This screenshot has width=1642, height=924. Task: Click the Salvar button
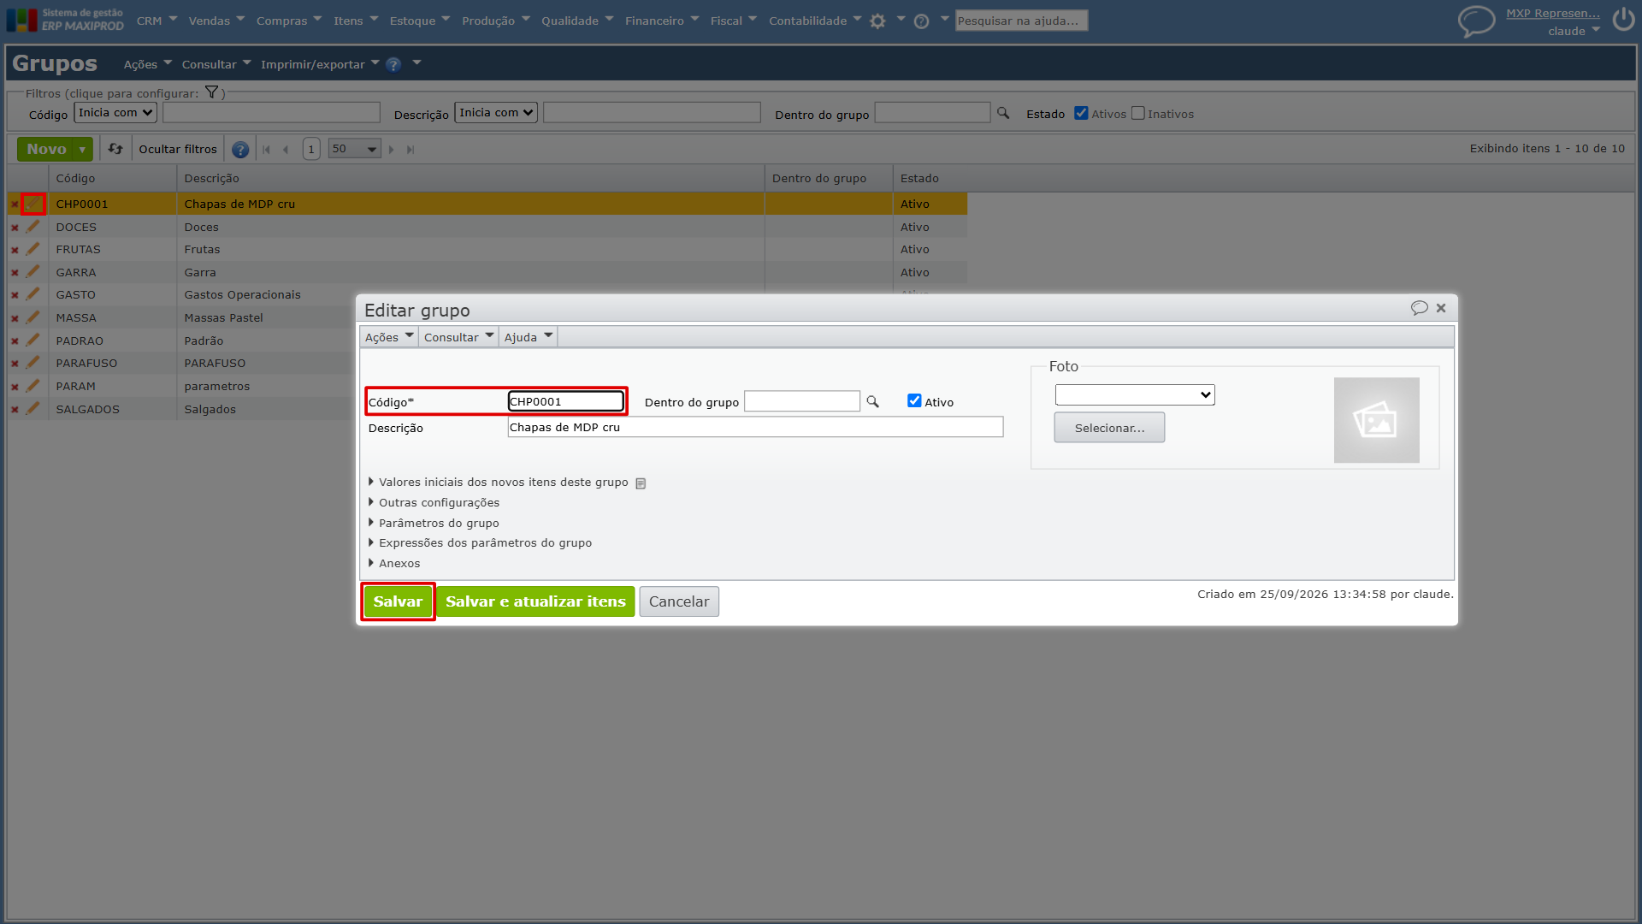pyautogui.click(x=398, y=601)
